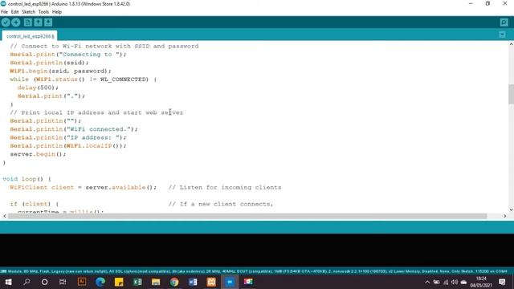Click the Upload sketch arrow button
The image size is (514, 289).
pyautogui.click(x=16, y=22)
